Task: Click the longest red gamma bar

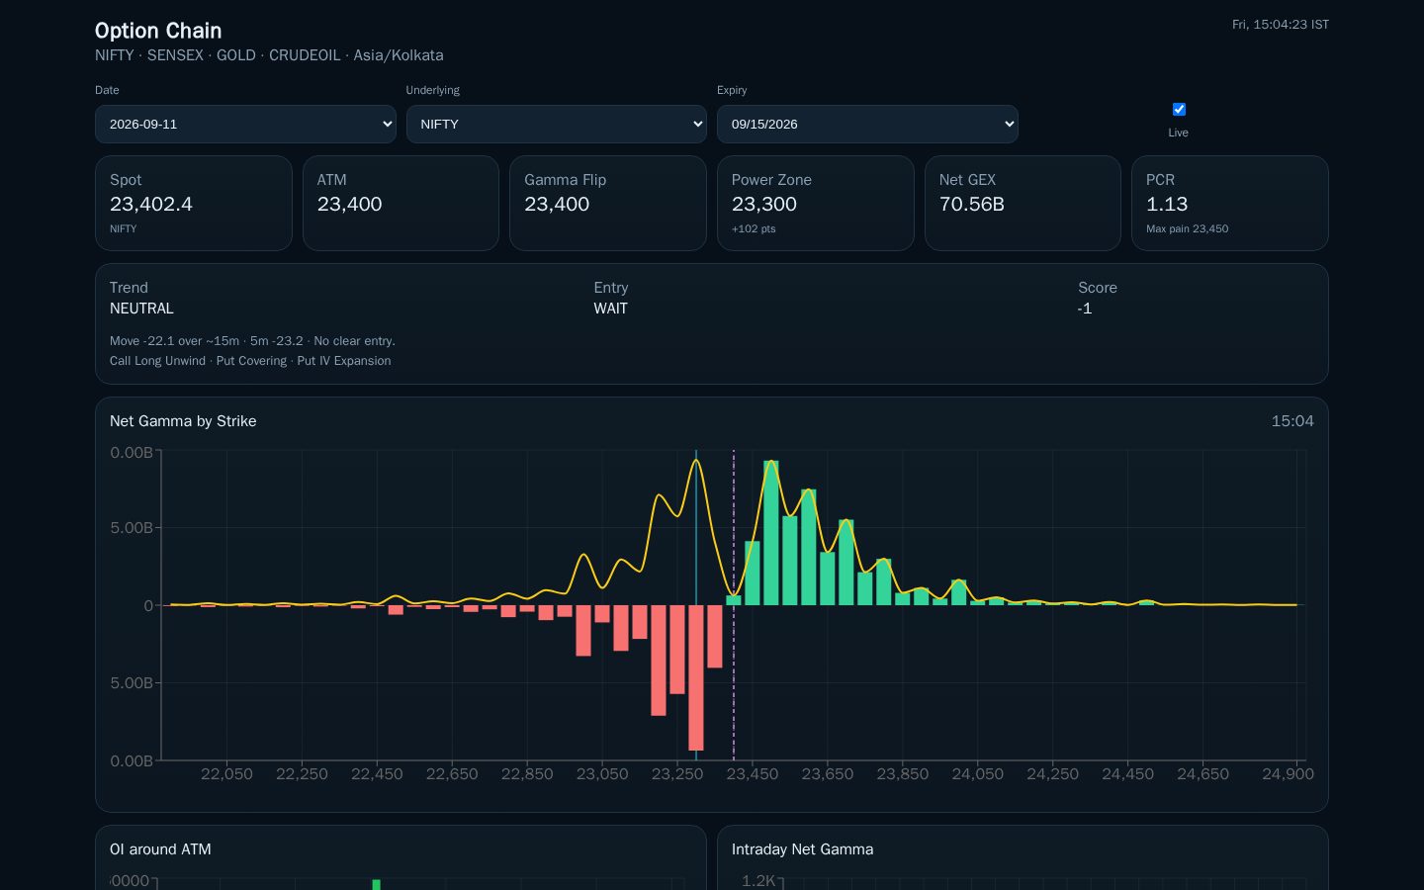Action: tap(696, 677)
